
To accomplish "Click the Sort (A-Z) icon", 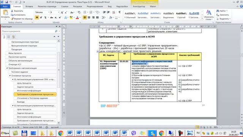I will tap(114, 13).
